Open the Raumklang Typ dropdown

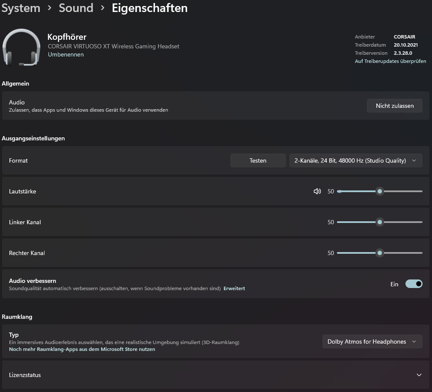pyautogui.click(x=372, y=342)
